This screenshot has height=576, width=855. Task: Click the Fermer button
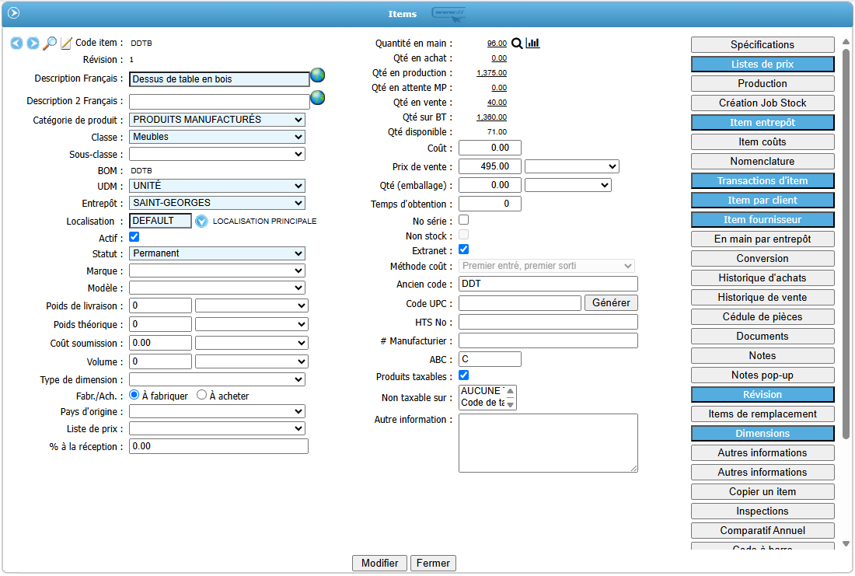pos(433,563)
